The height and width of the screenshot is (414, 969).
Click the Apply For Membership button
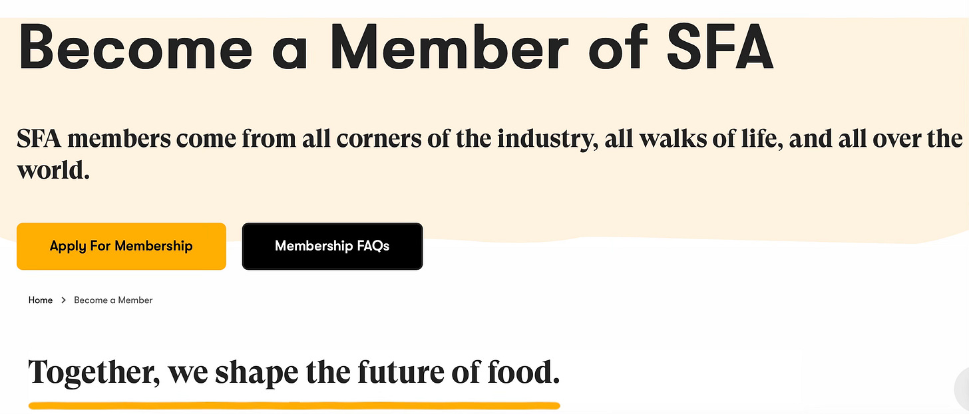coord(121,246)
